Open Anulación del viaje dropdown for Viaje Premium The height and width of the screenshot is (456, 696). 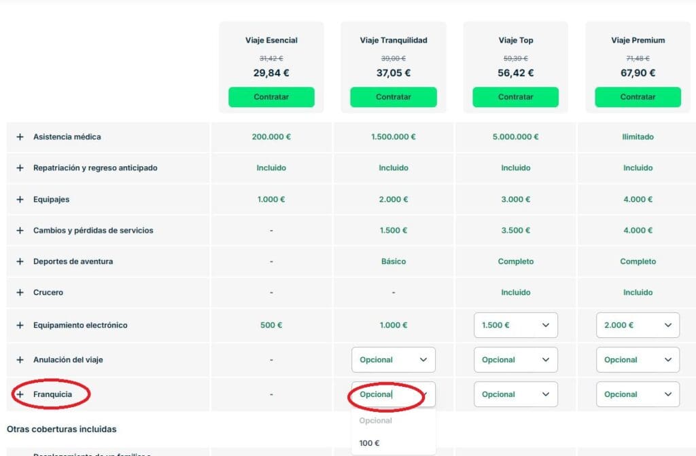tap(638, 360)
